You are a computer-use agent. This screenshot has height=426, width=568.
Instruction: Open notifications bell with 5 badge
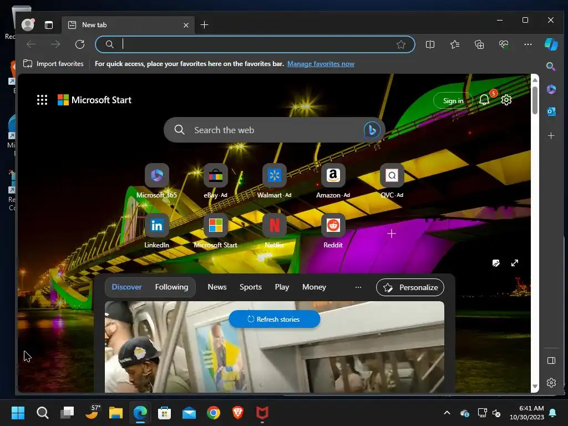tap(484, 100)
